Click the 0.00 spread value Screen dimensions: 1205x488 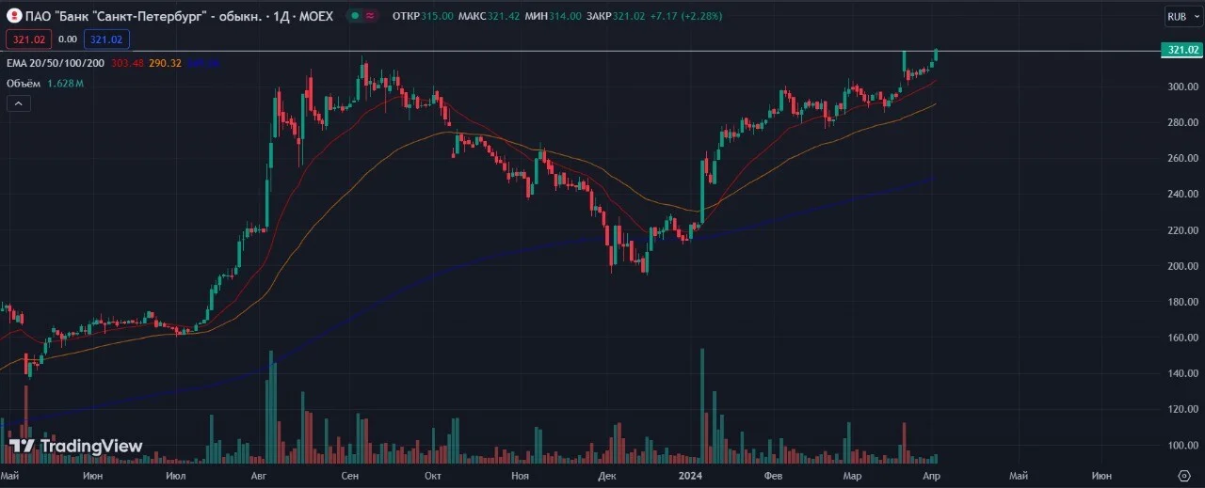[68, 39]
